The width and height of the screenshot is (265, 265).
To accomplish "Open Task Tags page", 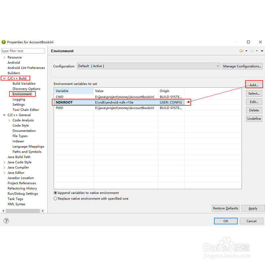I will pos(15,199).
